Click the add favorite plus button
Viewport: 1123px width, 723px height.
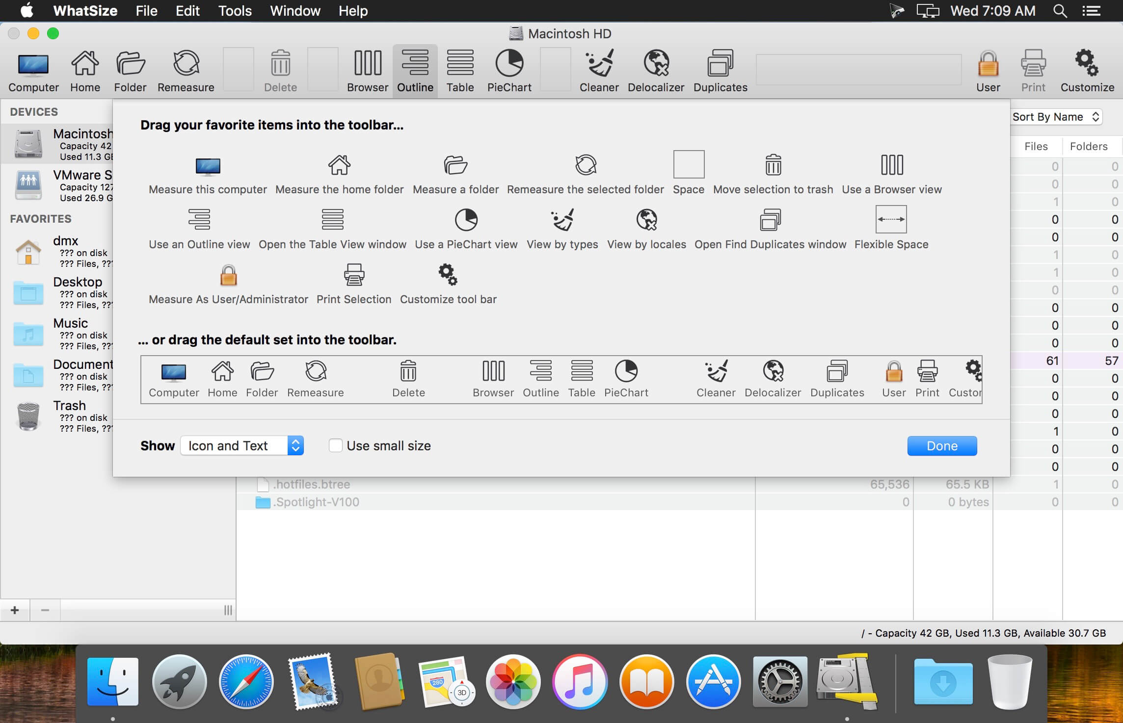point(15,610)
